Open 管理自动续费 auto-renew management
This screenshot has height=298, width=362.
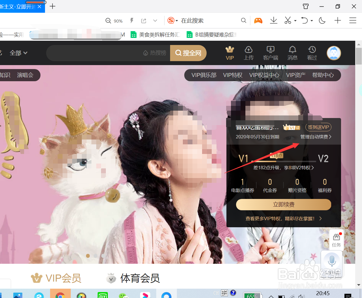coord(316,137)
